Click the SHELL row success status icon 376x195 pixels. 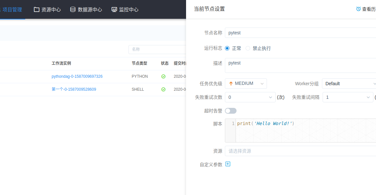[x=163, y=89]
